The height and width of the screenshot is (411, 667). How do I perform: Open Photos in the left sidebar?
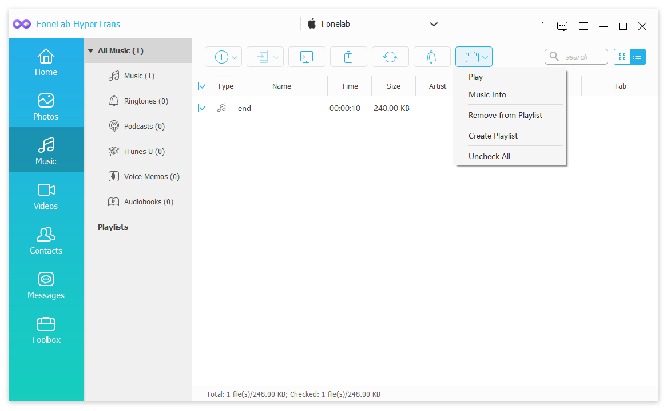(x=46, y=106)
